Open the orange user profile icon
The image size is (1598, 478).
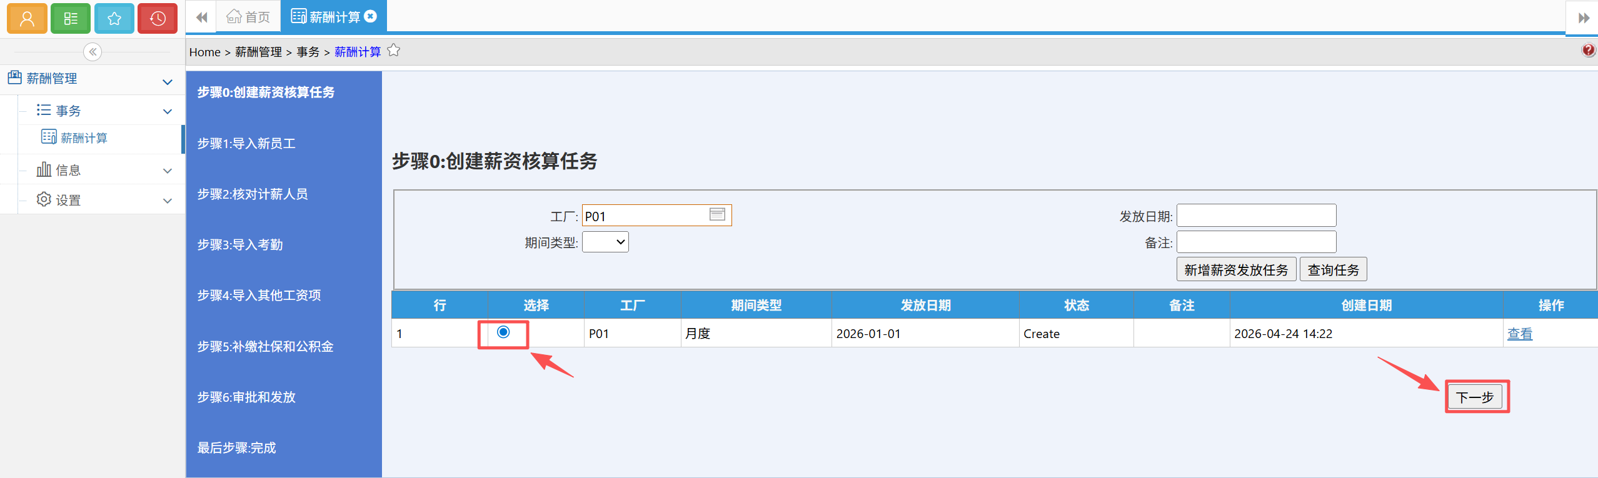(x=27, y=18)
